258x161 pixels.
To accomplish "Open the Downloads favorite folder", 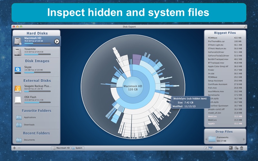I will 29,125.
